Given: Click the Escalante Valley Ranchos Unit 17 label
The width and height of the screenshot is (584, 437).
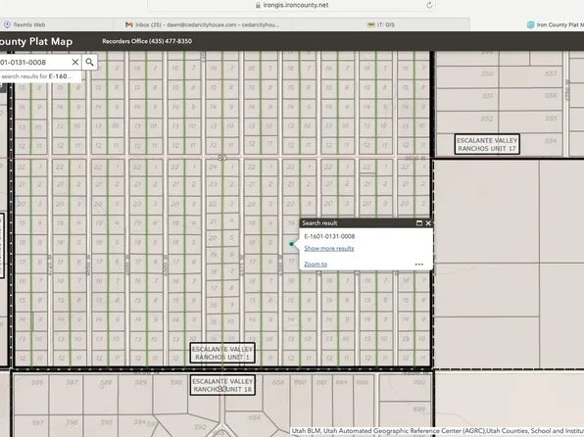Looking at the screenshot, I should point(487,144).
